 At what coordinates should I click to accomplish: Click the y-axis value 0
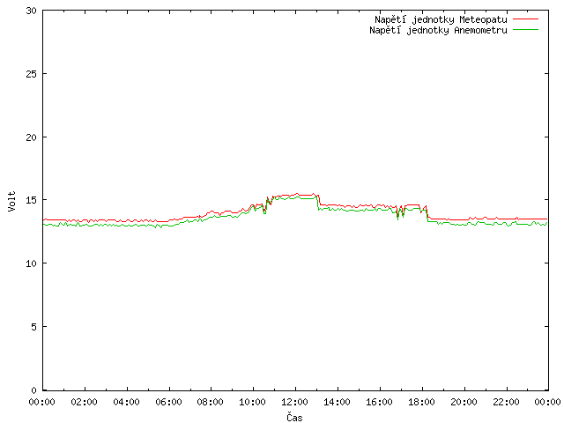click(x=33, y=390)
